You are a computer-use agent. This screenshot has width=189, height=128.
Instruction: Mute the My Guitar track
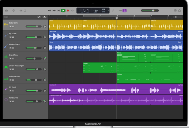[11, 37]
